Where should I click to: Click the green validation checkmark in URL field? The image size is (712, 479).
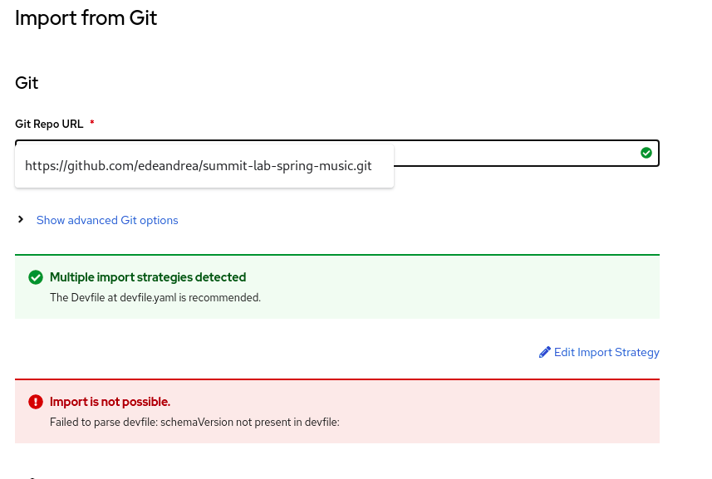[646, 153]
